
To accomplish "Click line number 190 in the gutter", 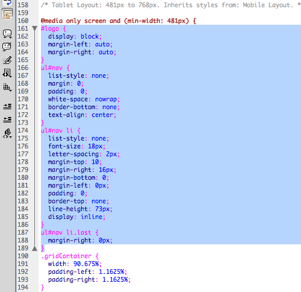I will [x=23, y=256].
